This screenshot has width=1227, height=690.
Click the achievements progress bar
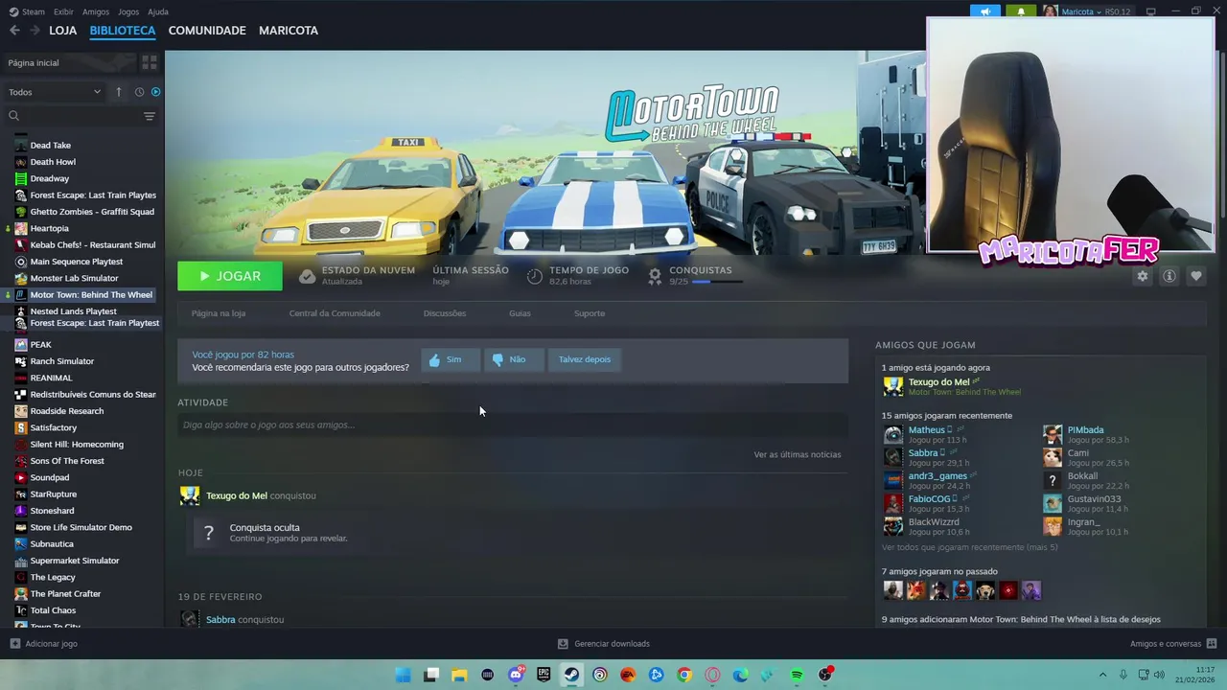click(717, 282)
